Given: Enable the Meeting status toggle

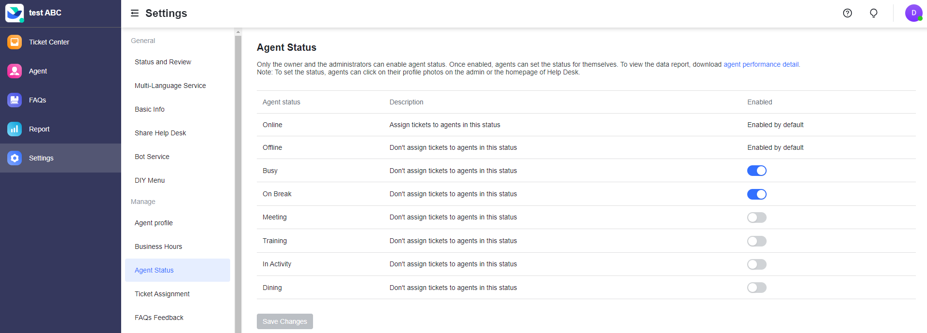Looking at the screenshot, I should (x=756, y=217).
